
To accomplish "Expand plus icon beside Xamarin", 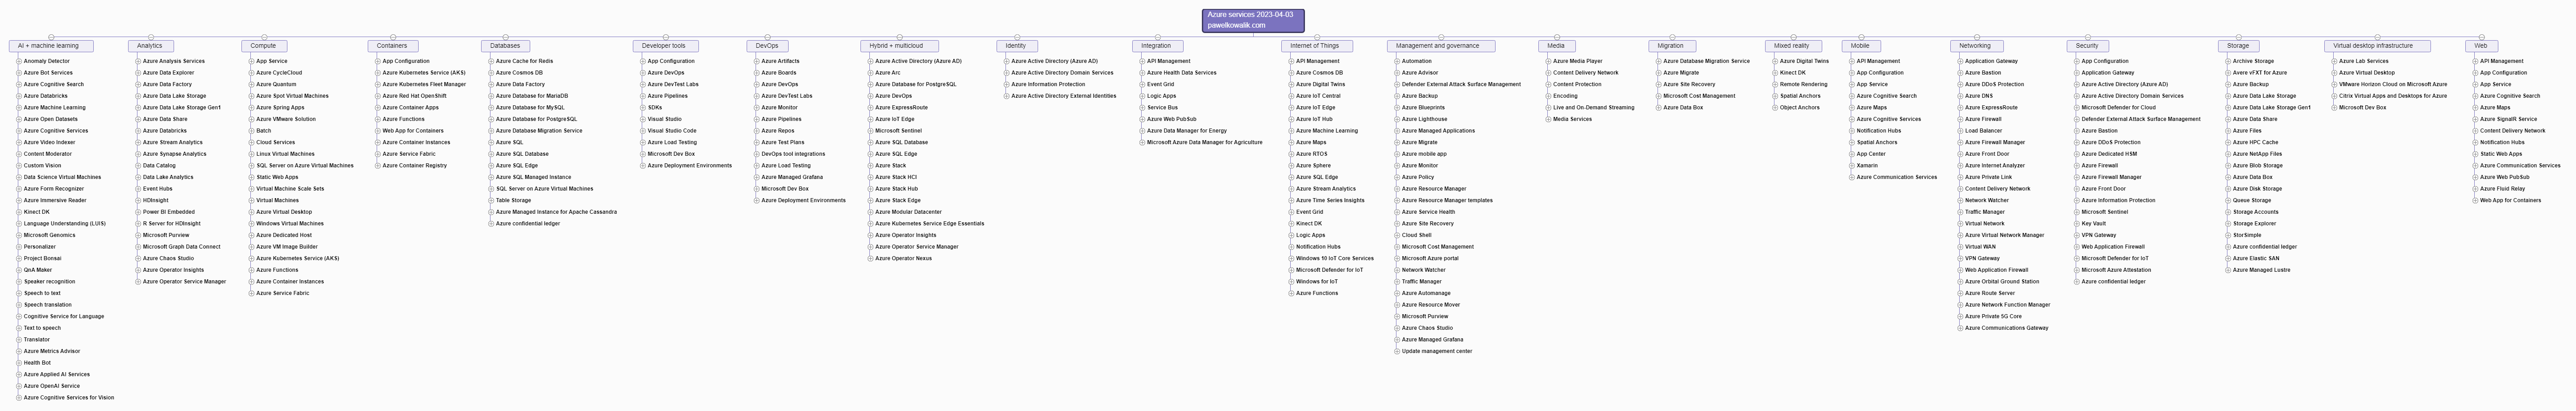I will click(x=1852, y=166).
